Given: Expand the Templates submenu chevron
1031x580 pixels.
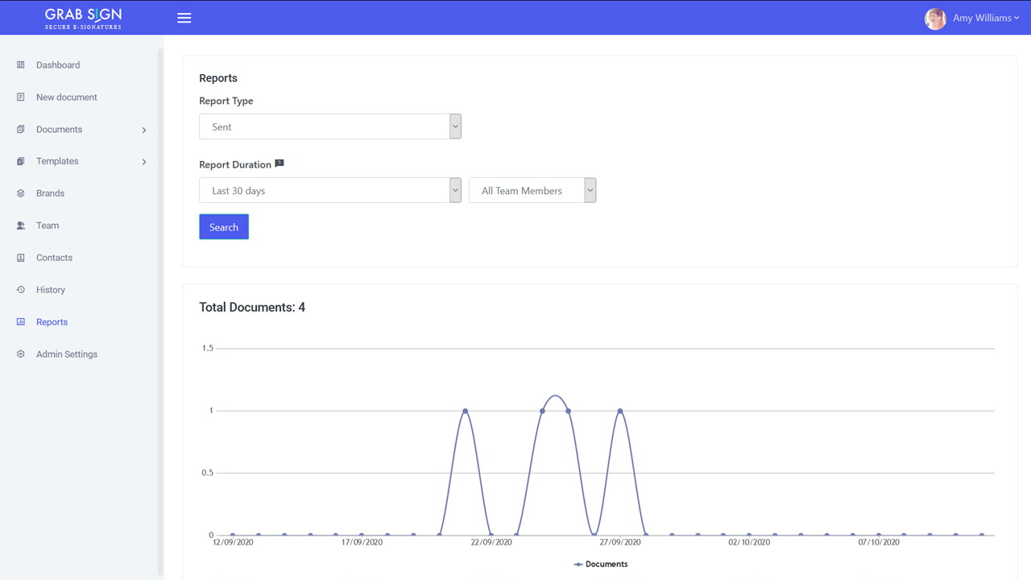Looking at the screenshot, I should pyautogui.click(x=144, y=162).
